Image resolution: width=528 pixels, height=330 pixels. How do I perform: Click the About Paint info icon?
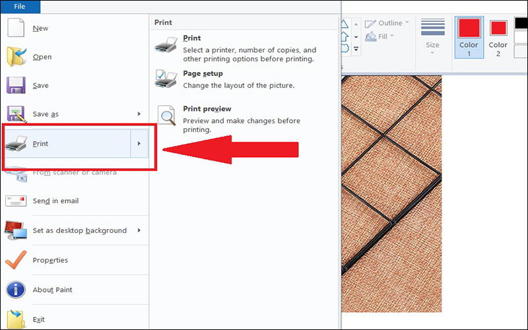16,289
